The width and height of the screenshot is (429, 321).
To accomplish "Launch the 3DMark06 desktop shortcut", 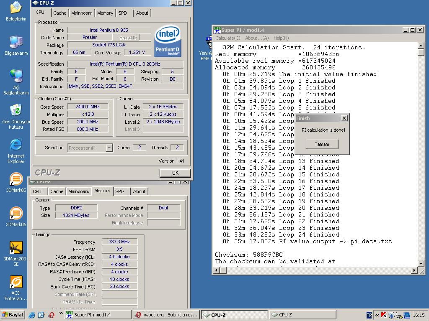I will [16, 217].
